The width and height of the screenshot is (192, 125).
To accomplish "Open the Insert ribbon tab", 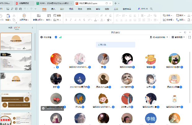I will [53, 9].
